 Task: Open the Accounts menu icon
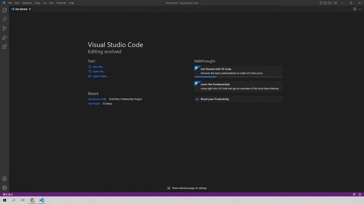[5, 178]
